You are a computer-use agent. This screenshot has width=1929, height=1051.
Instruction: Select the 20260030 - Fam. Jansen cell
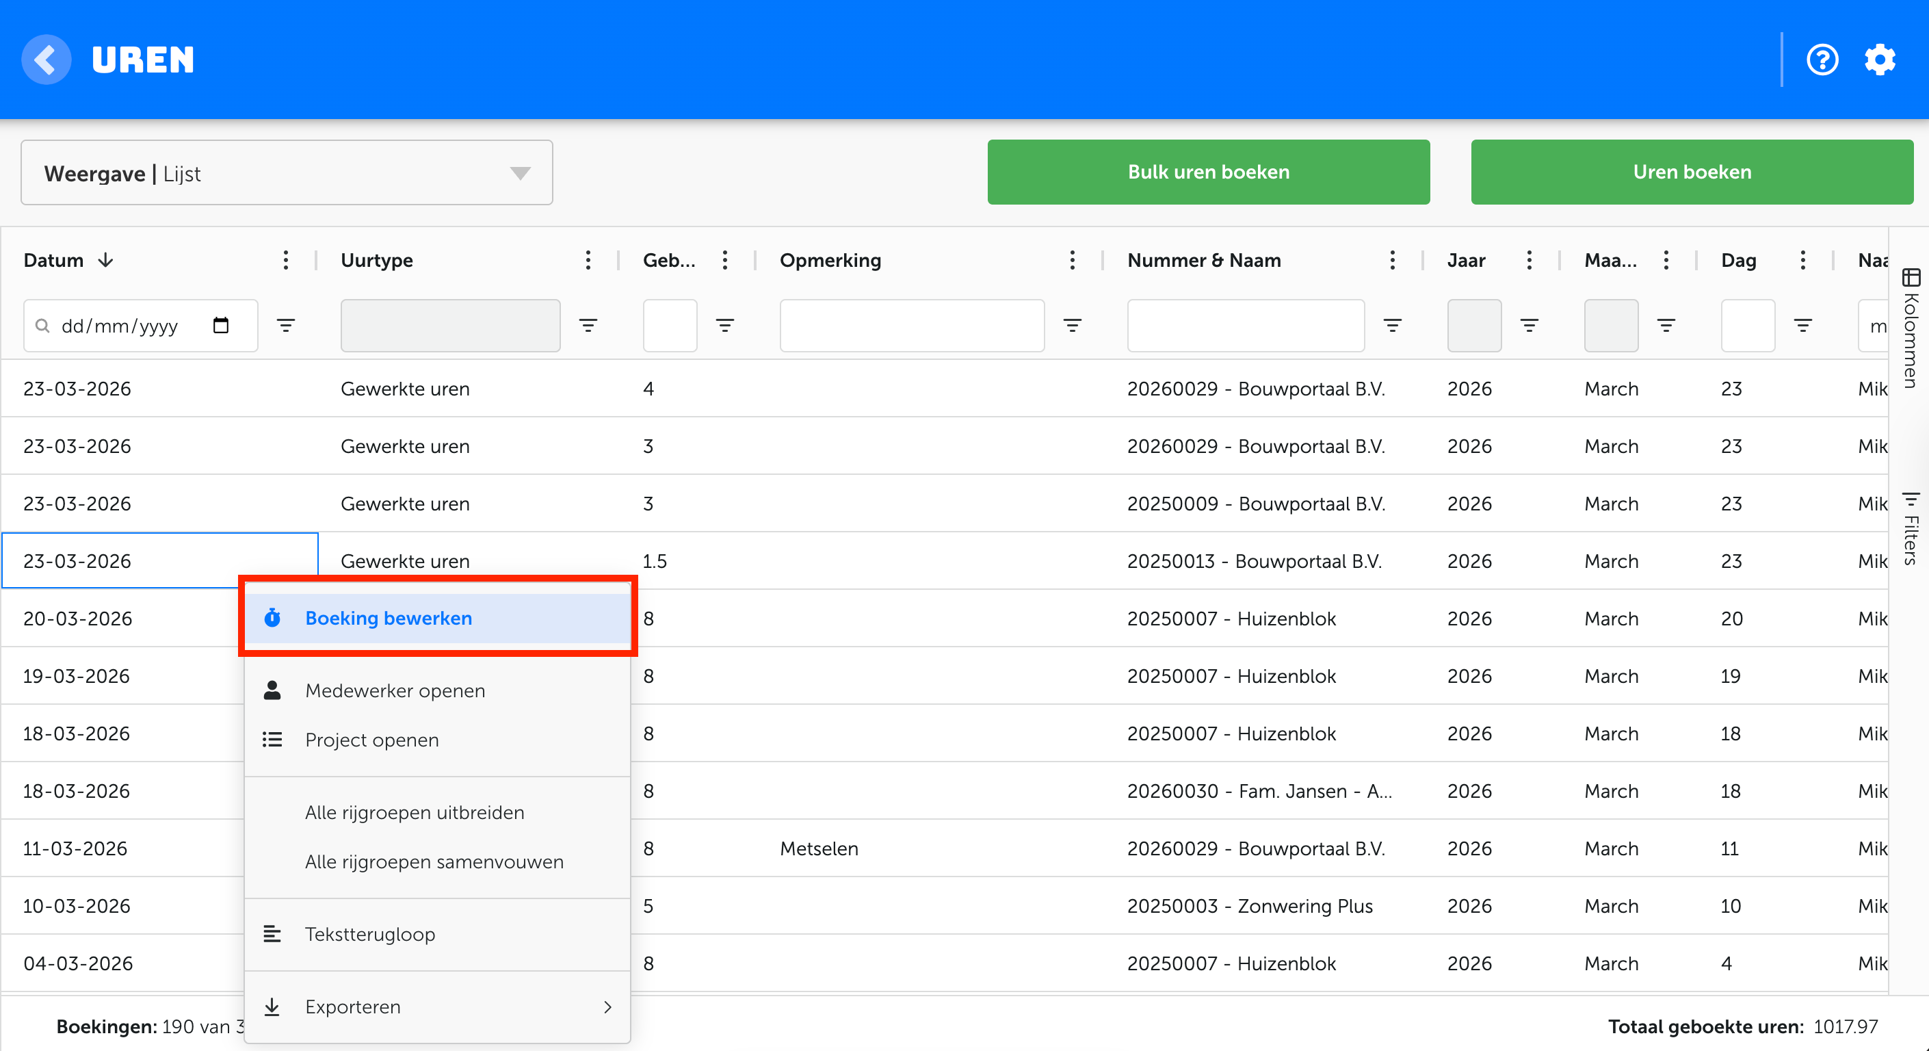(x=1263, y=791)
